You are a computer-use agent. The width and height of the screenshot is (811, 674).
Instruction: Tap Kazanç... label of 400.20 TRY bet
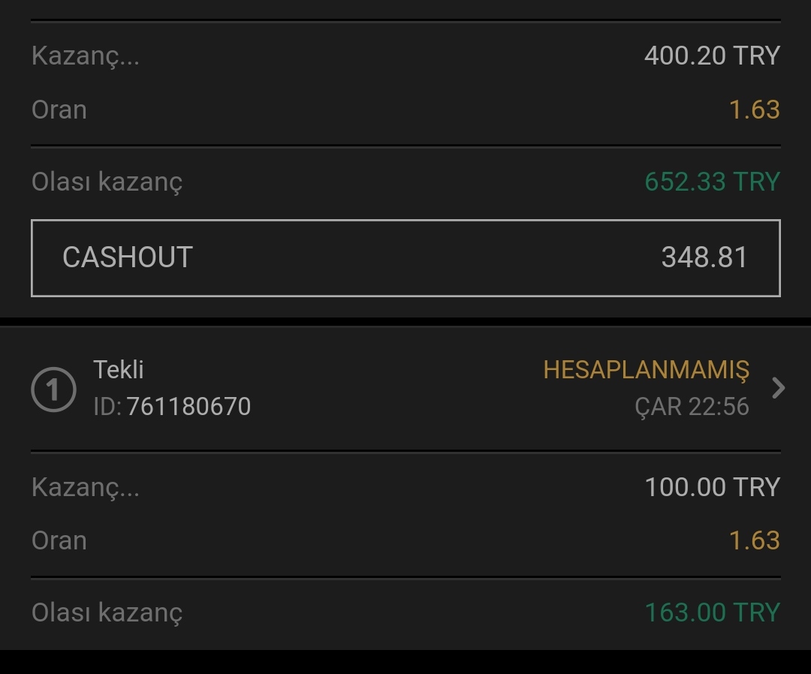pos(86,56)
